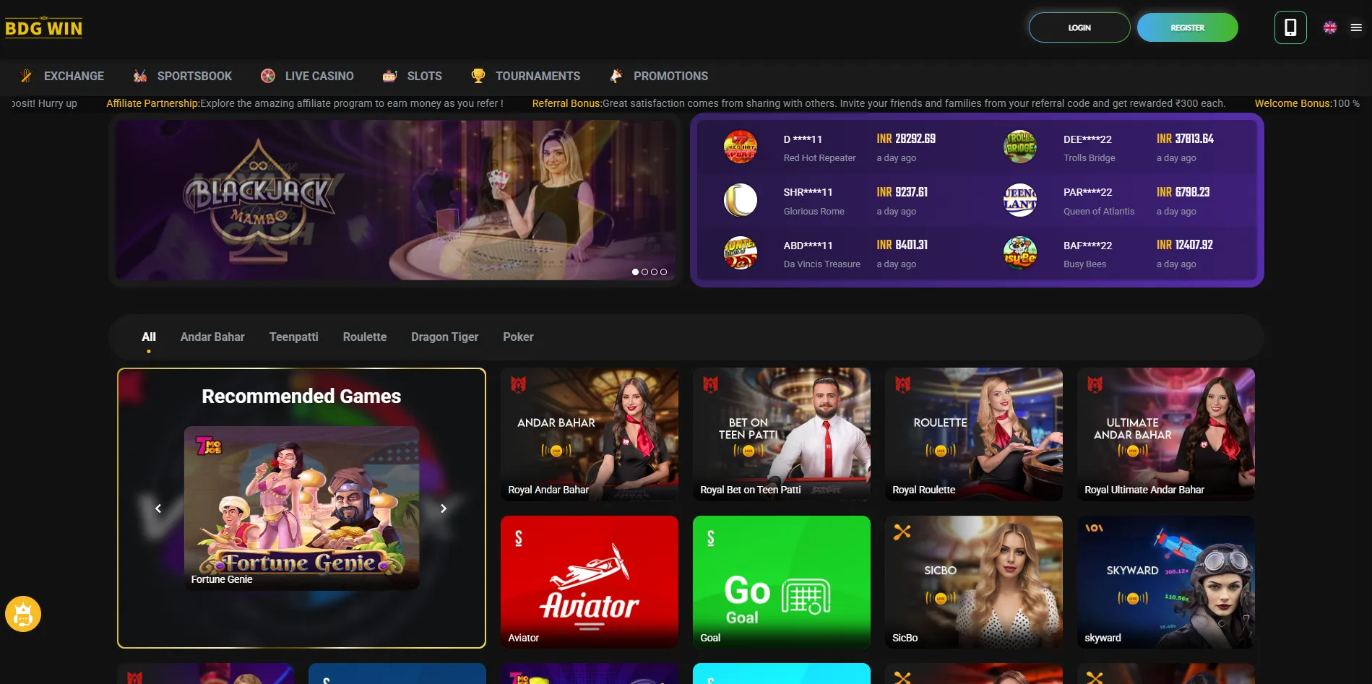1372x684 pixels.
Task: Open the Royal Ultimate Andar Bahar game
Action: click(x=1166, y=434)
